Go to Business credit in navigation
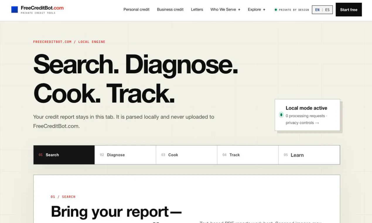The image size is (372, 223). coord(170,9)
